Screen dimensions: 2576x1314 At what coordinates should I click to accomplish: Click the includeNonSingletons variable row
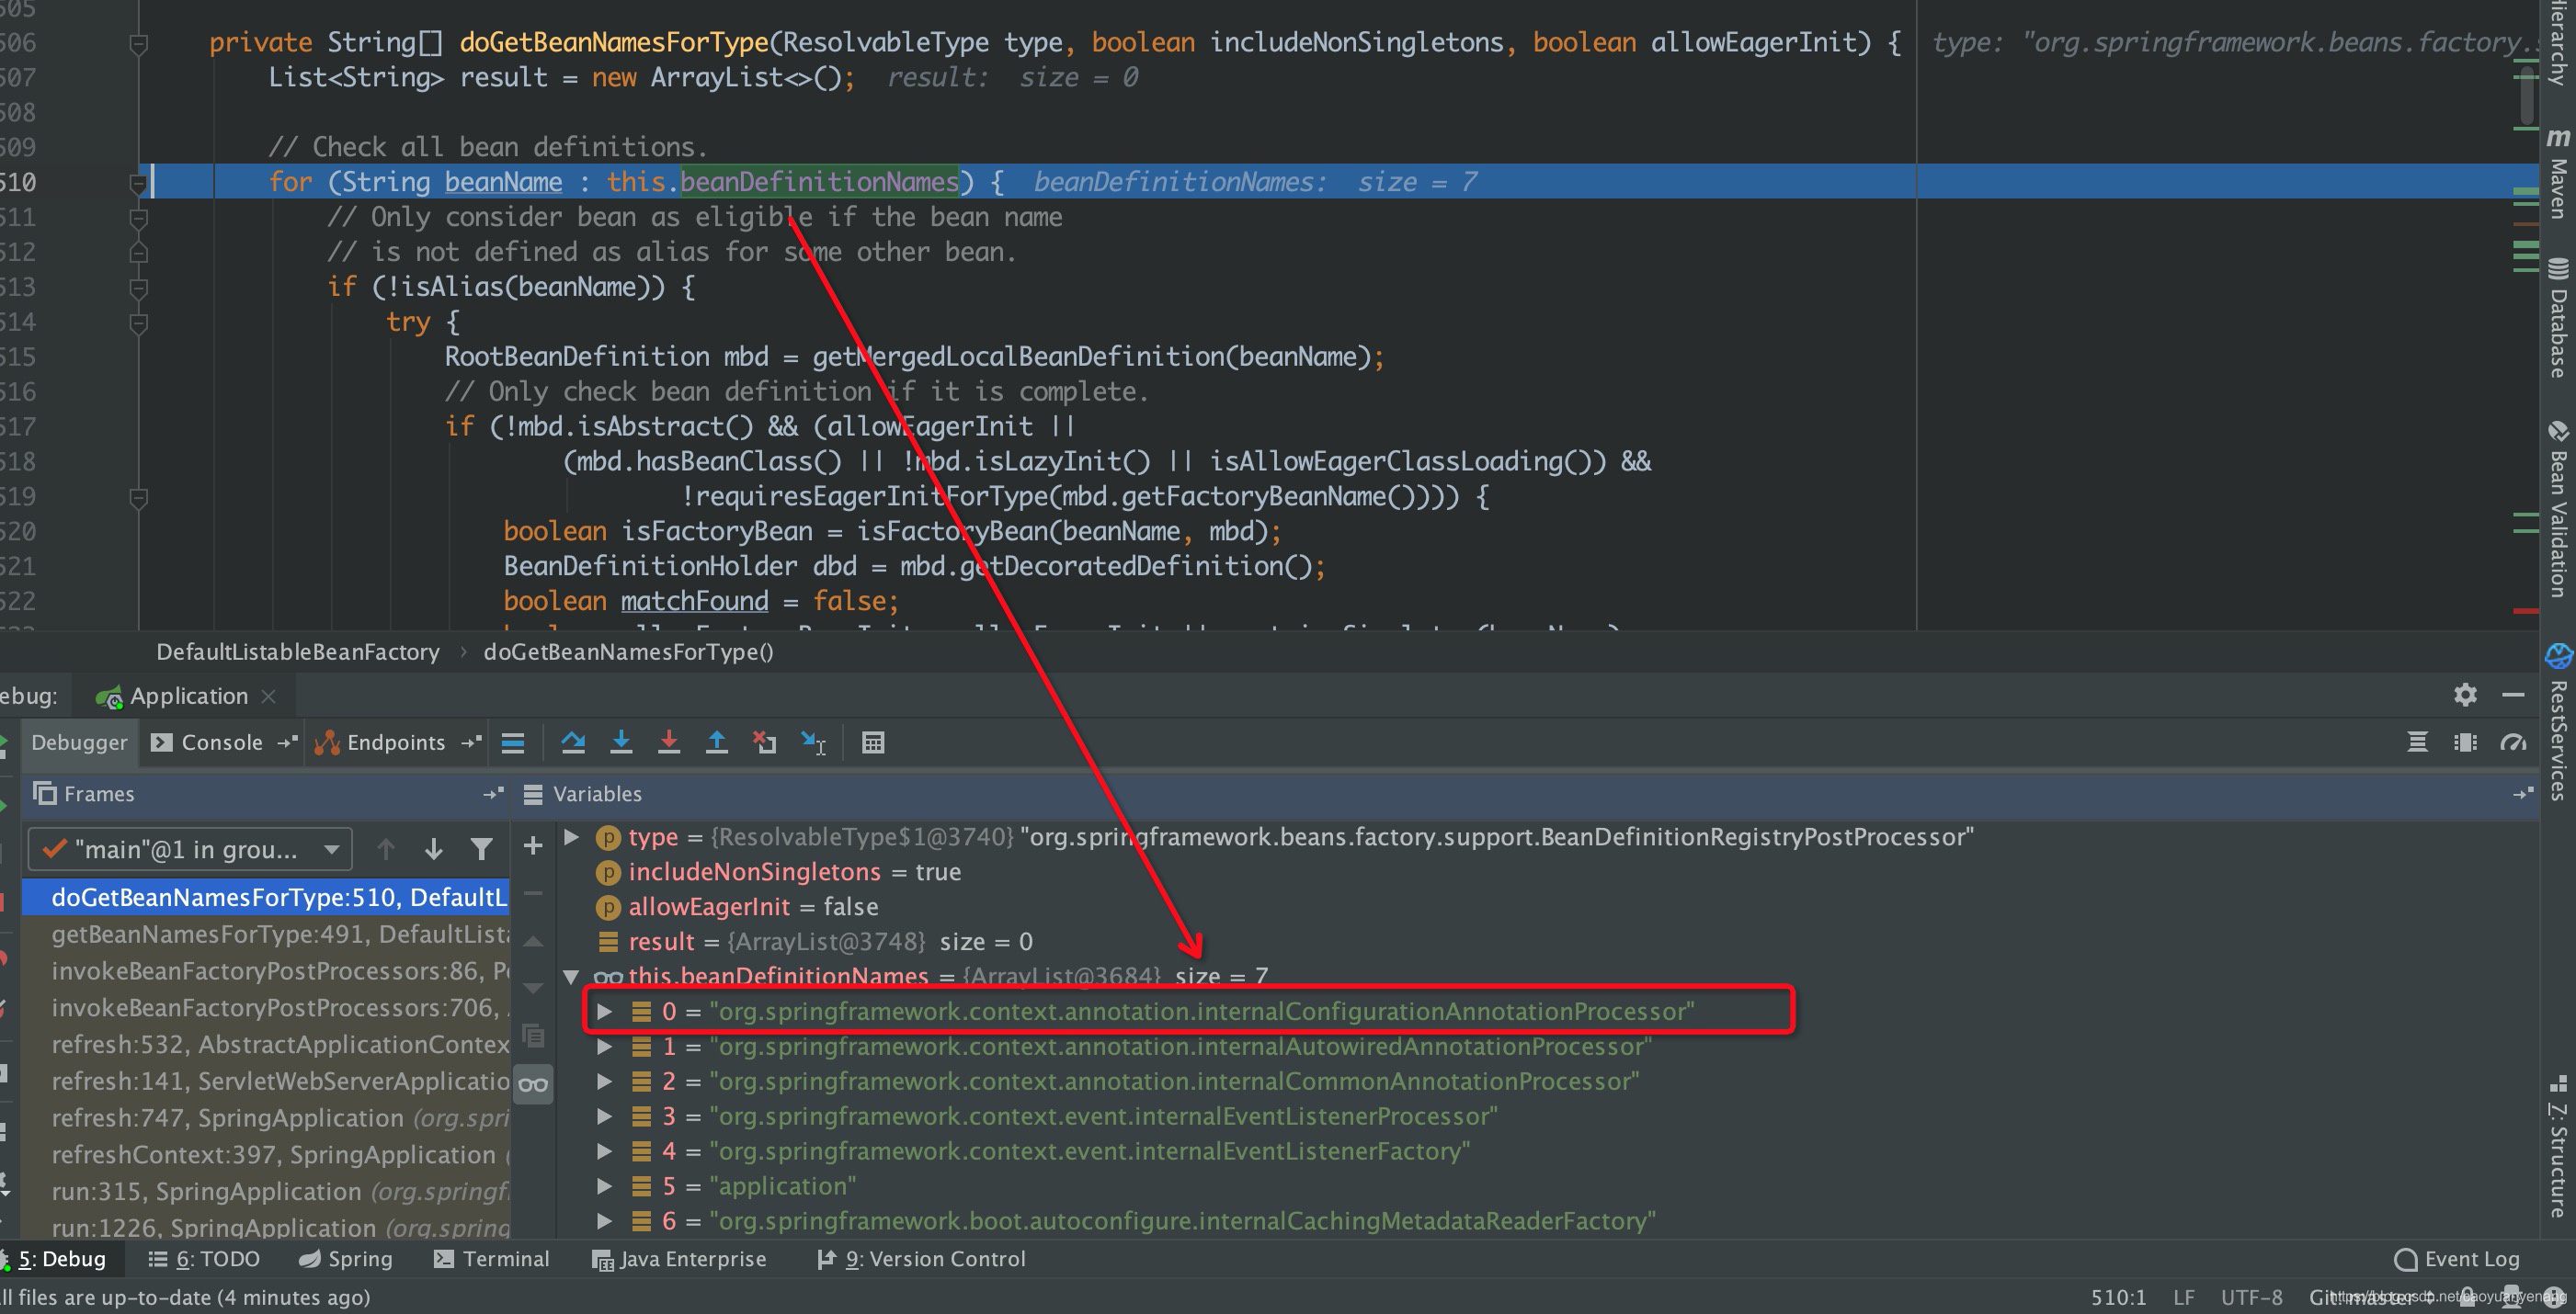pos(1548,871)
